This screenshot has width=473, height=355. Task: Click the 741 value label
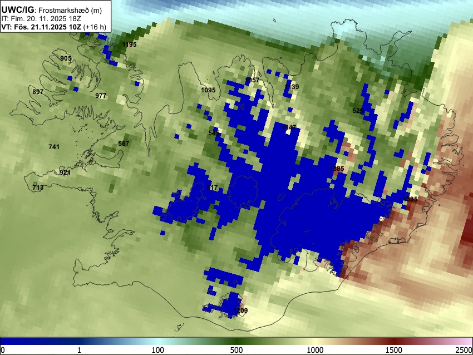[x=54, y=147]
